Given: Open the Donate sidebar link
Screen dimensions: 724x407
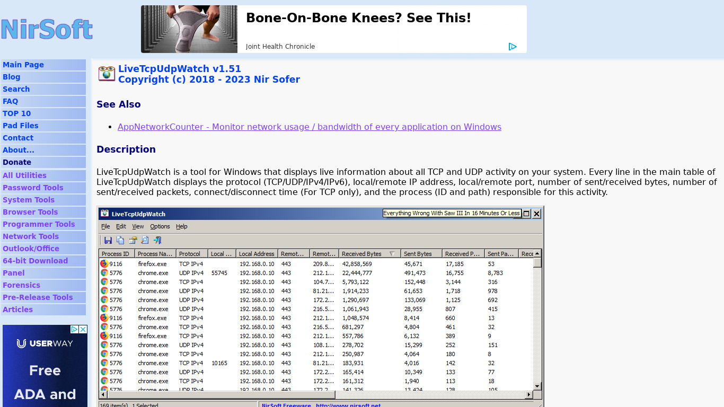Looking at the screenshot, I should pyautogui.click(x=17, y=162).
